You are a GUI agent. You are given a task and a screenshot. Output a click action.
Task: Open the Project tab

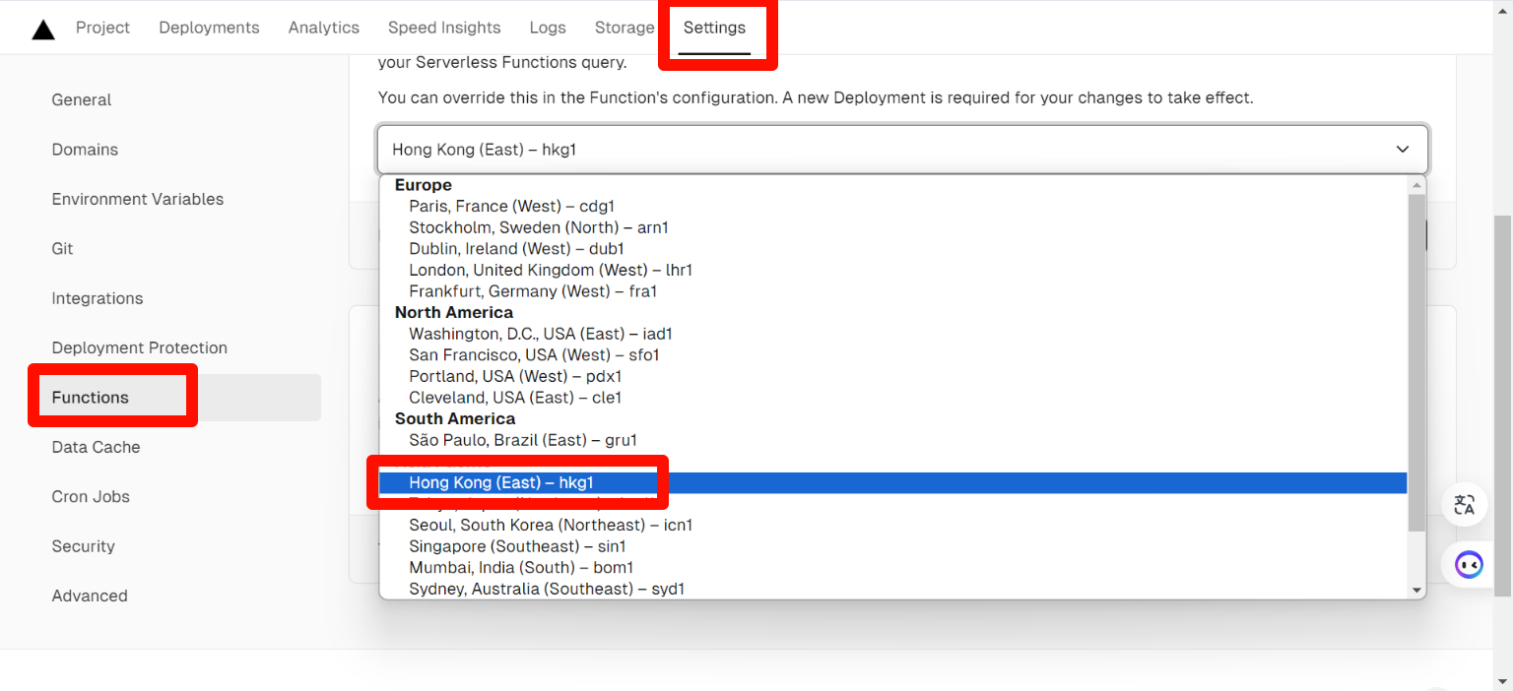[102, 28]
